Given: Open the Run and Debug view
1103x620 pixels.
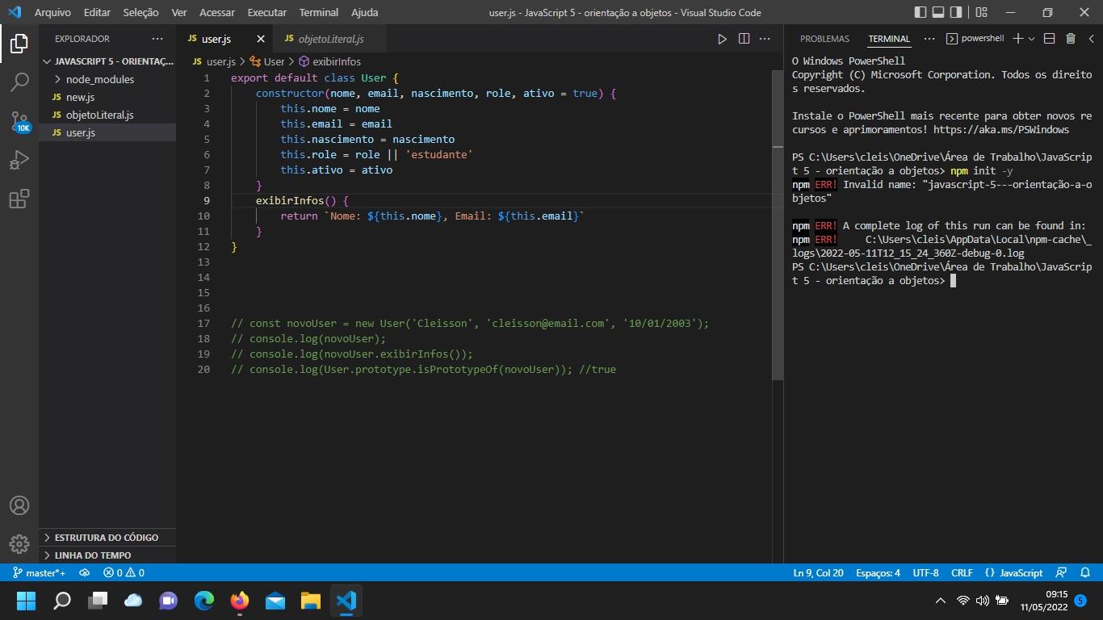Looking at the screenshot, I should [x=19, y=160].
